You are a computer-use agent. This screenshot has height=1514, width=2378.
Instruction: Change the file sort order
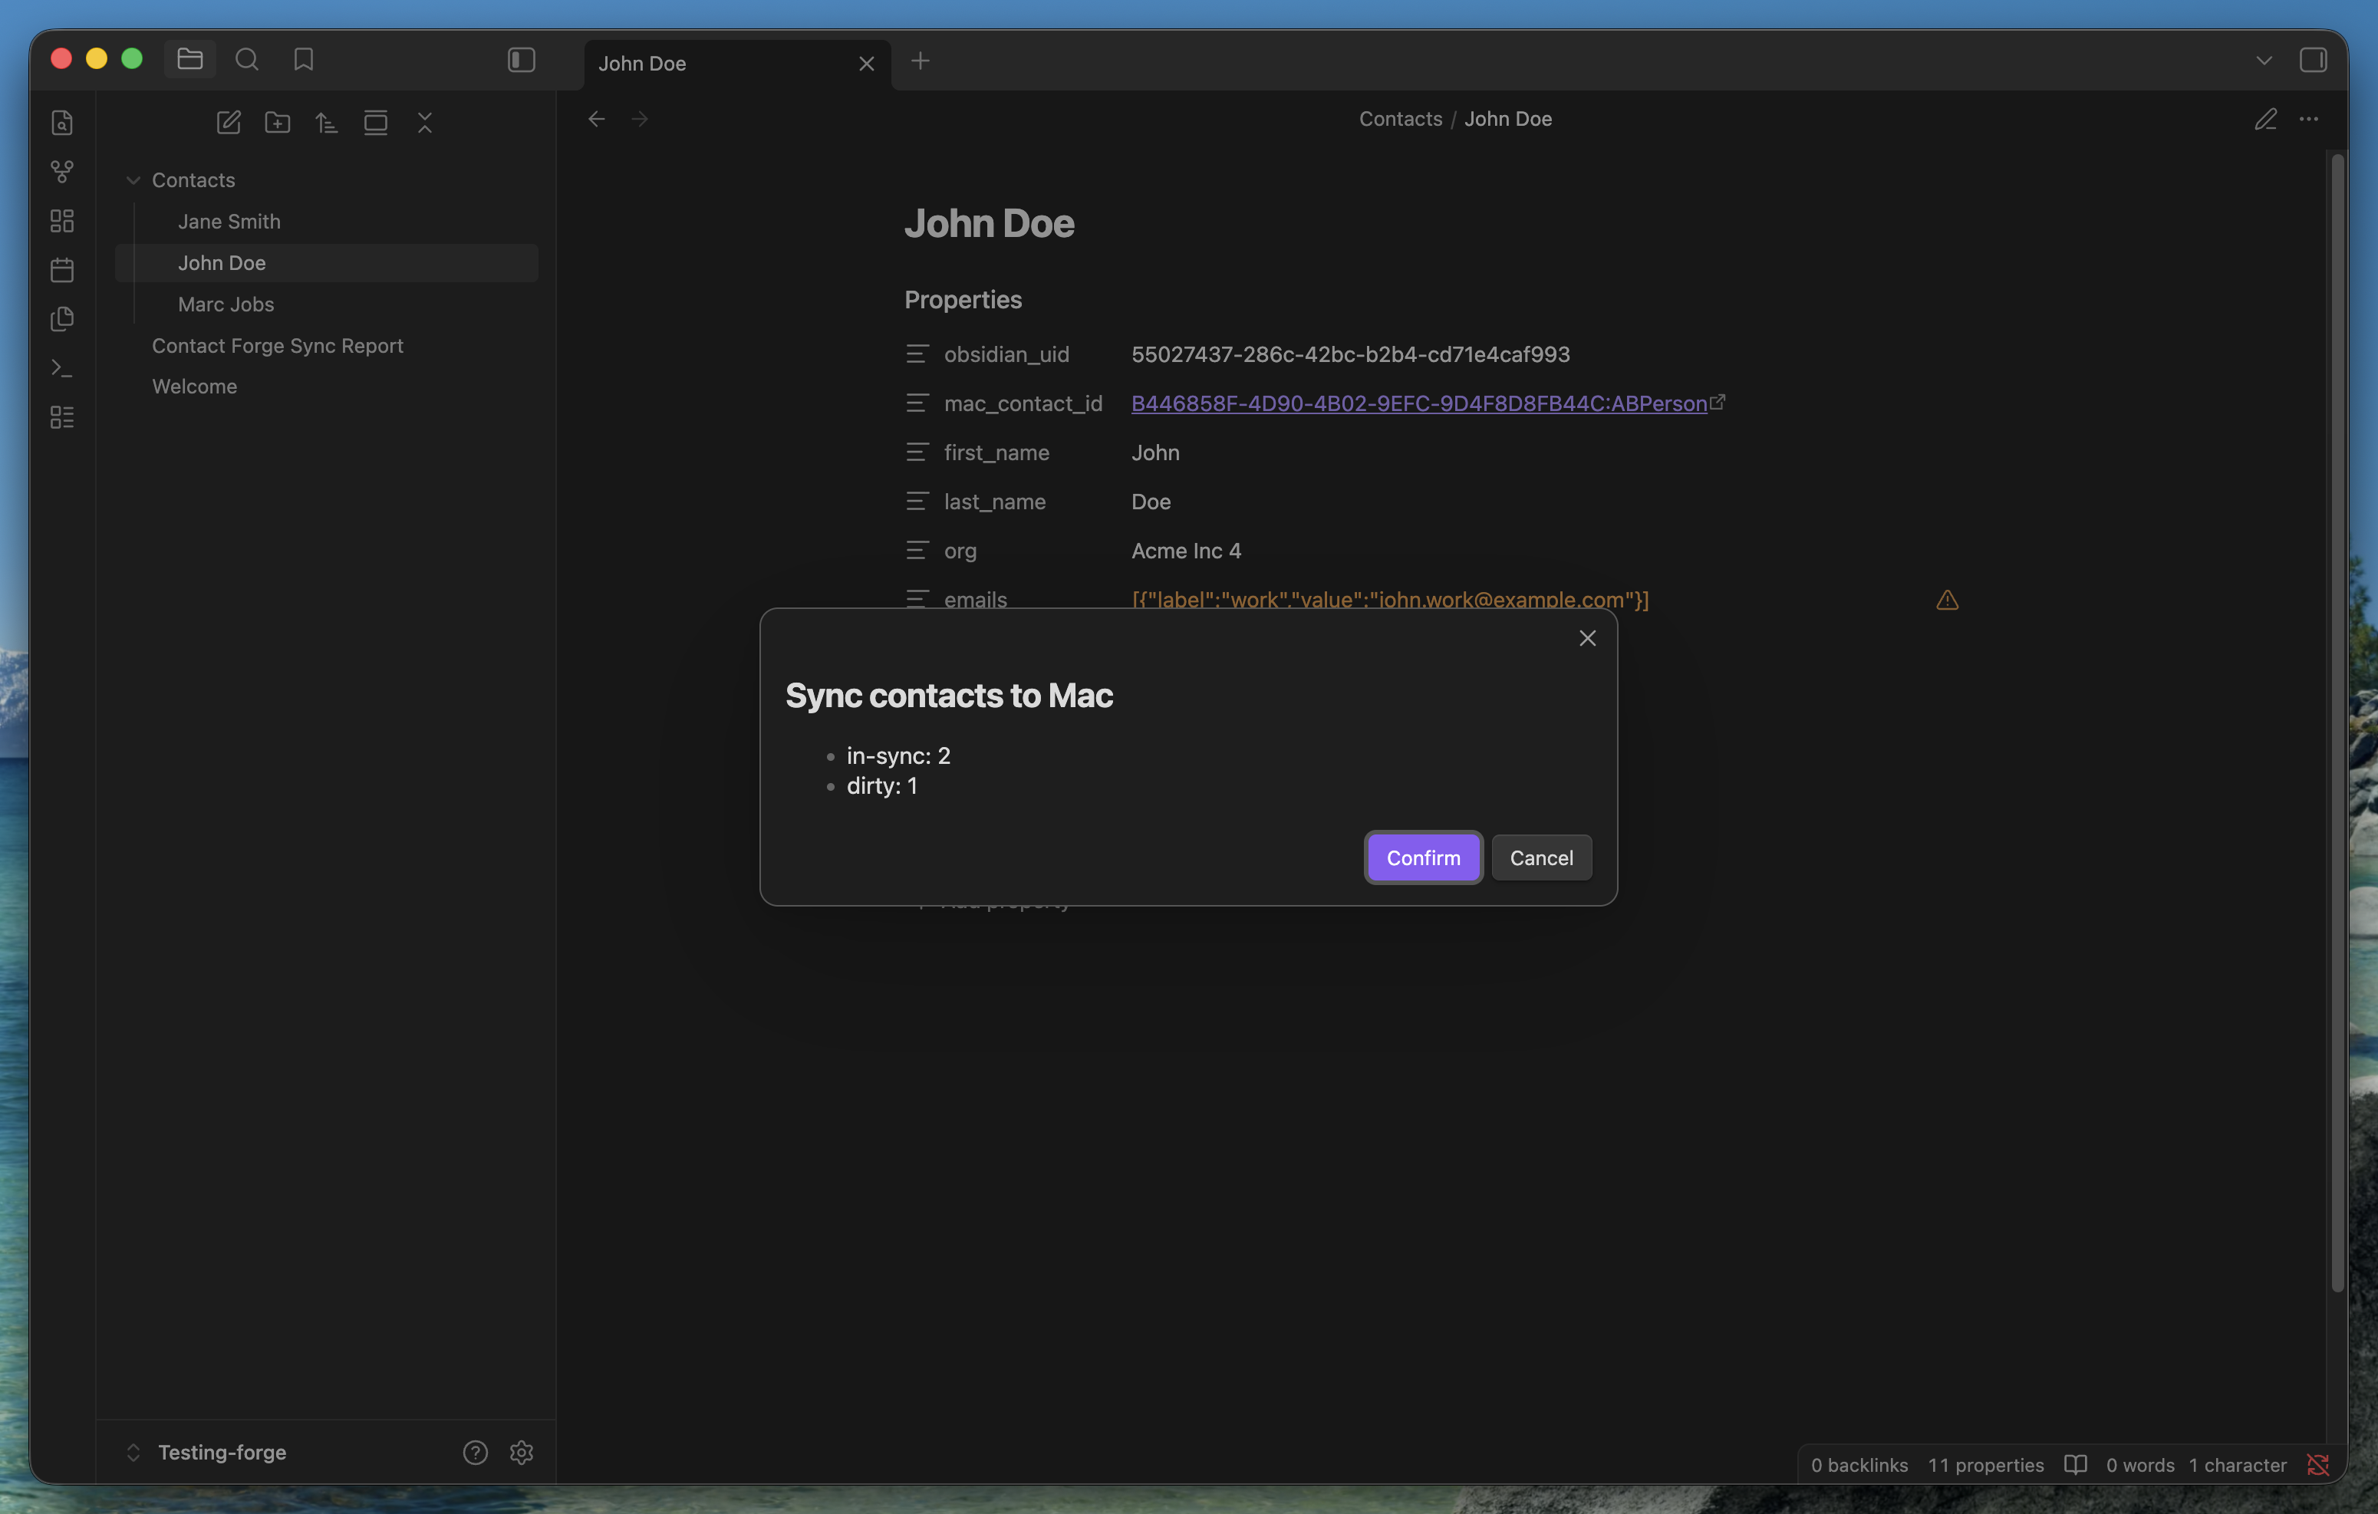click(x=327, y=123)
